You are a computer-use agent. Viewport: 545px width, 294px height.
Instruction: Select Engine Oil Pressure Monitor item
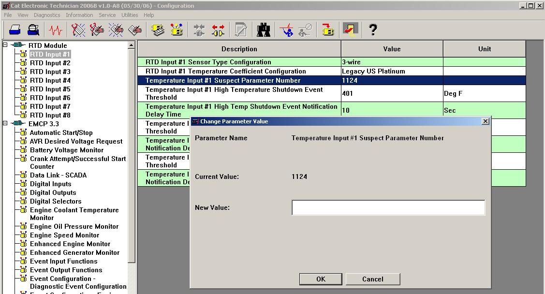coord(74,226)
